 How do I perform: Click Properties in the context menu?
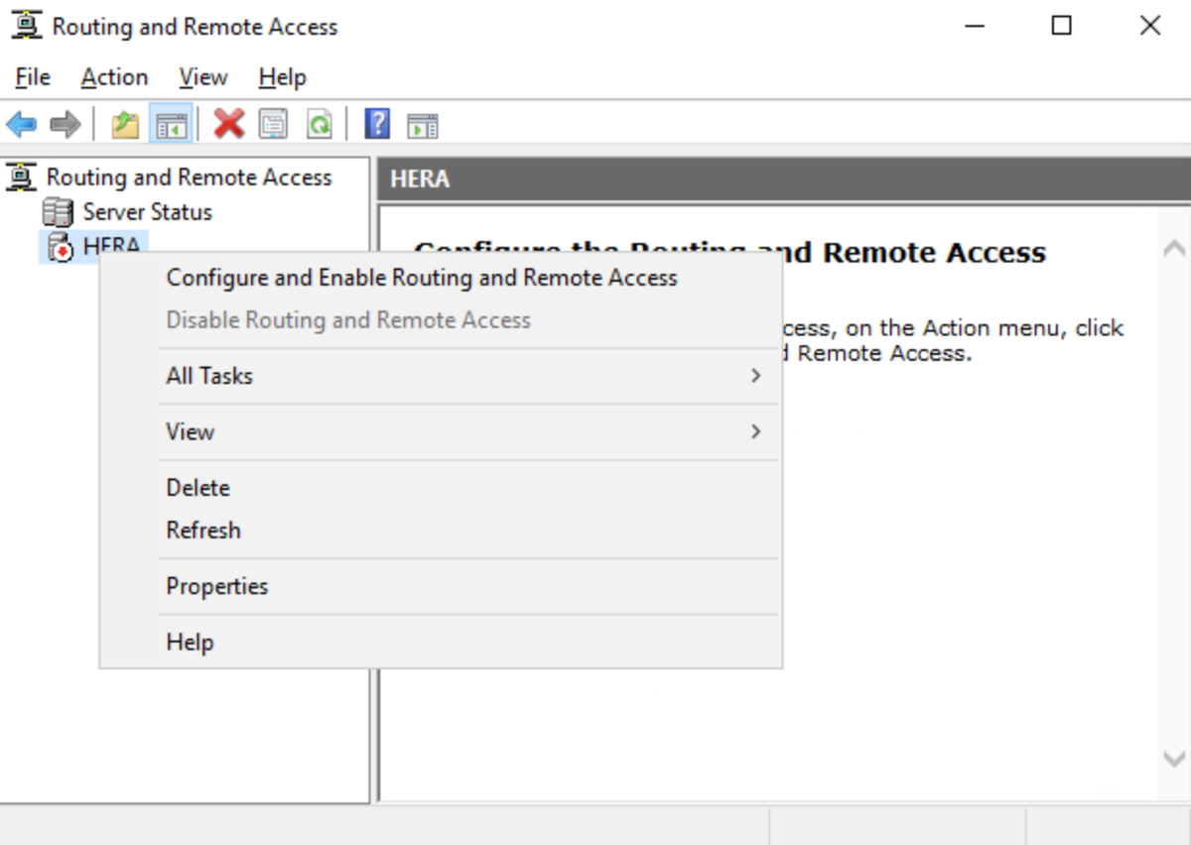click(x=216, y=586)
